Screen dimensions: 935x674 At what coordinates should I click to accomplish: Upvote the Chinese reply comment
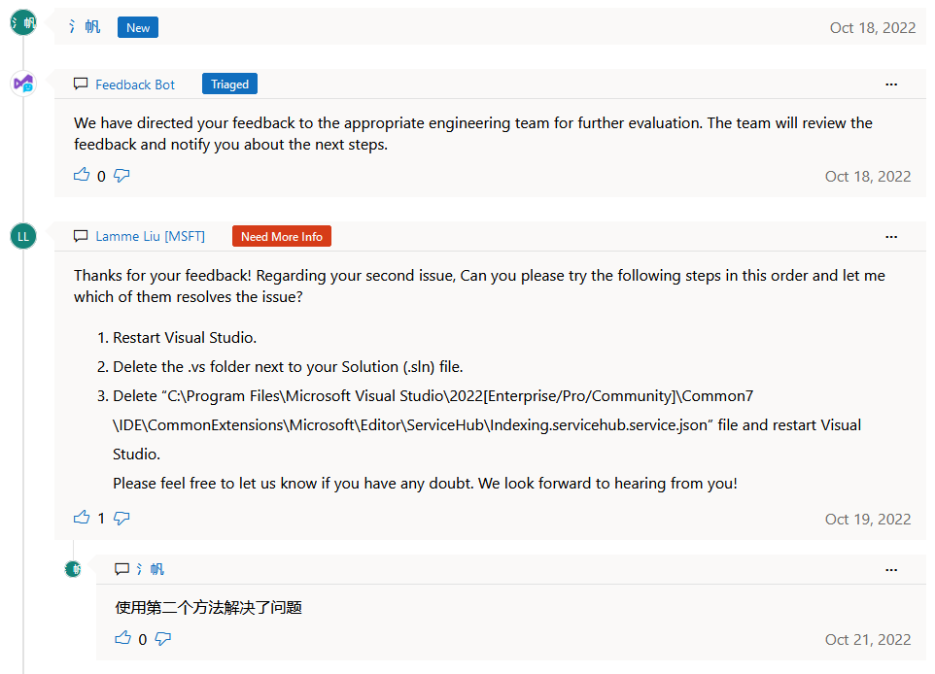point(123,638)
